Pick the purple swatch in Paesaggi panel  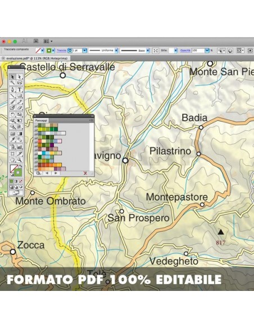coord(52,145)
